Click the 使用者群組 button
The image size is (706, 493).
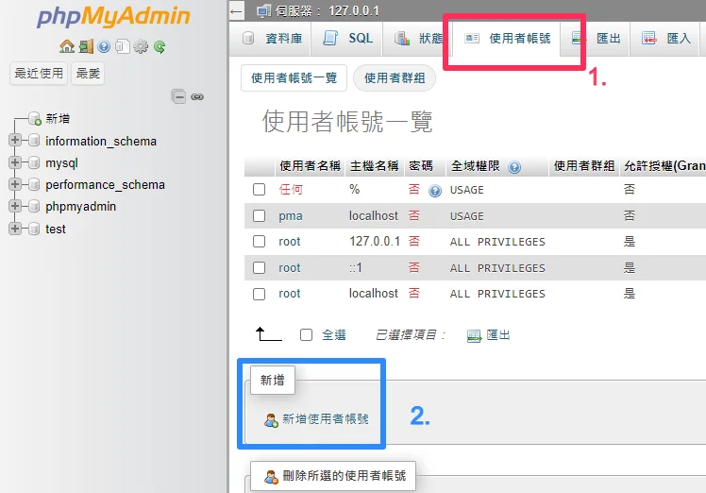coord(395,78)
